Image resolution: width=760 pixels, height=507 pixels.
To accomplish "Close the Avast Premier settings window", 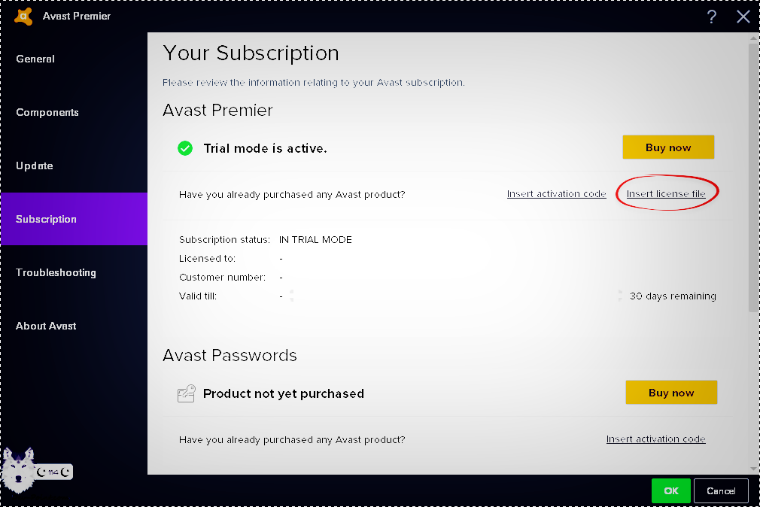I will point(743,17).
